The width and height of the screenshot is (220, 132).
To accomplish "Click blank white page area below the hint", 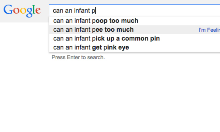I will [x=110, y=95].
